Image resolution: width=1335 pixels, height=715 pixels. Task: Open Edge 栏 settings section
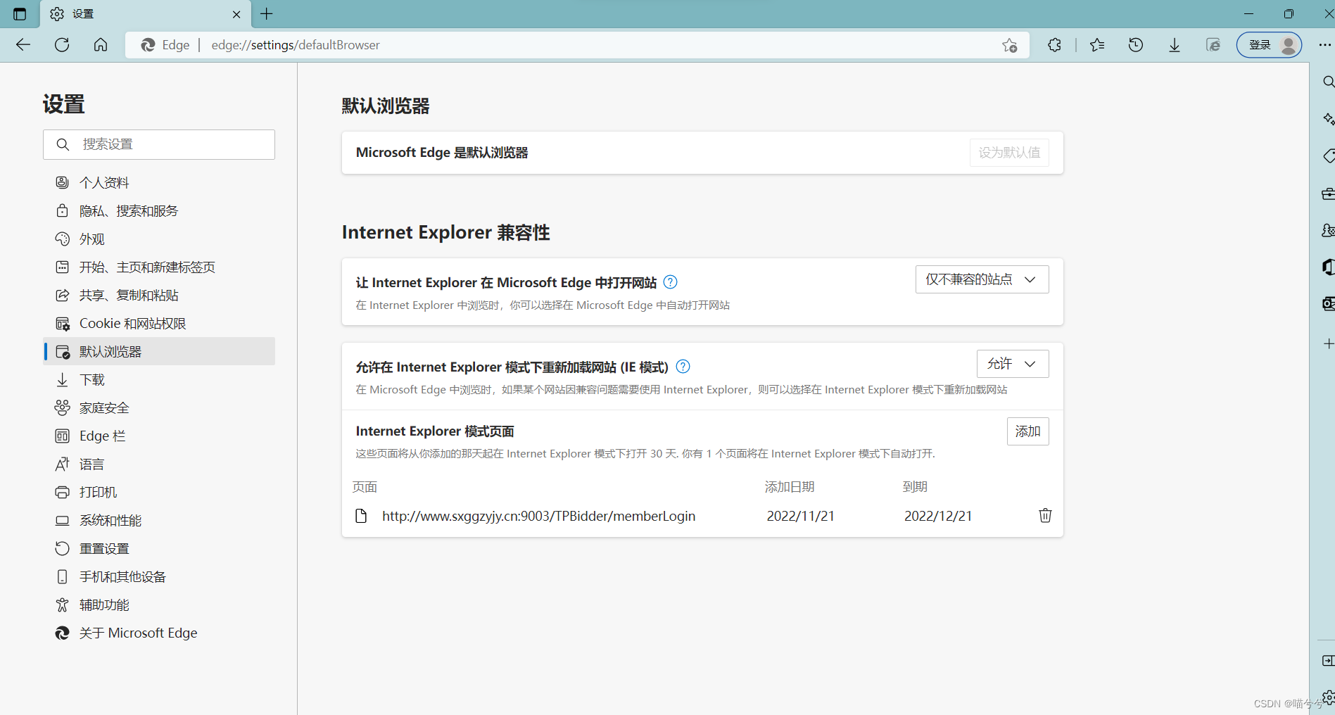159,436
